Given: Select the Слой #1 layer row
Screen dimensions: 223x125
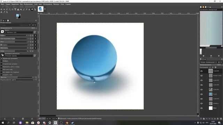Looking at the screenshot, I should 211,90.
